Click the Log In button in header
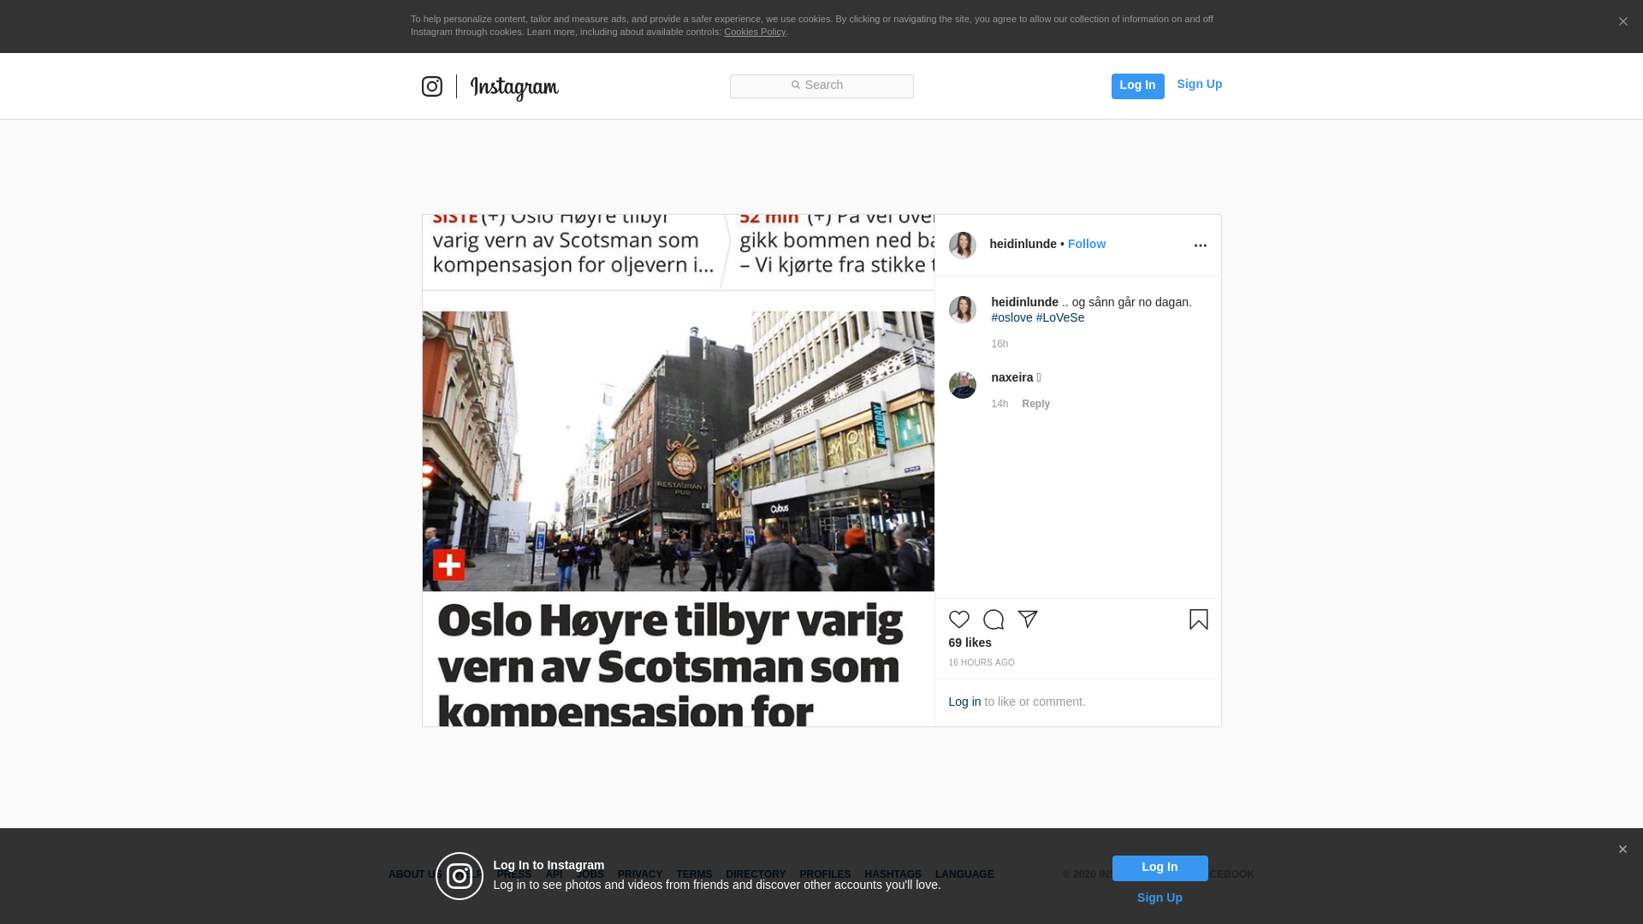Viewport: 1643px width, 924px height. (1137, 86)
